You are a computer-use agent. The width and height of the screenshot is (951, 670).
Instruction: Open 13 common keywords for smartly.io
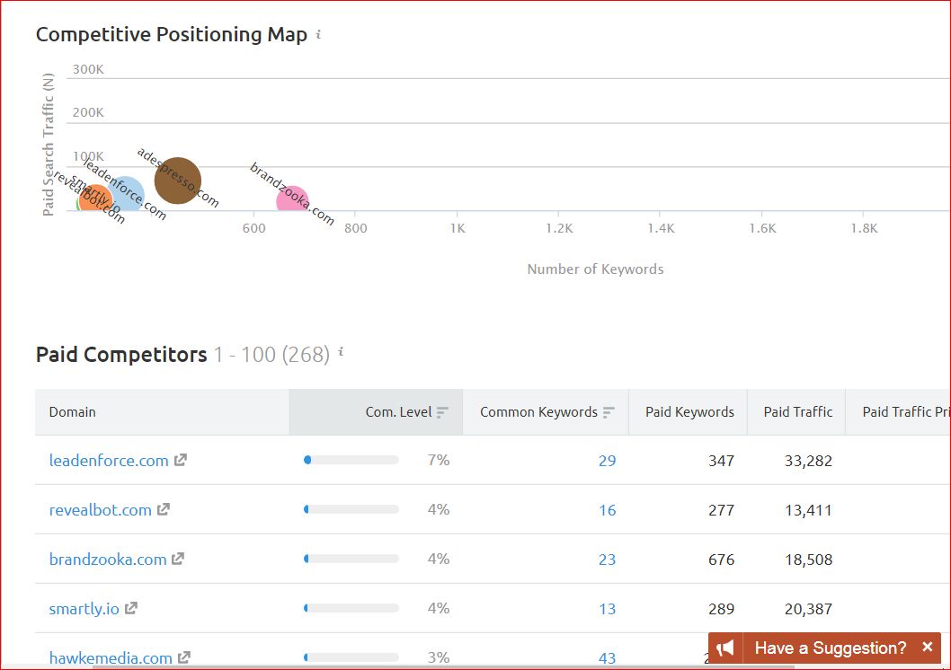click(607, 609)
